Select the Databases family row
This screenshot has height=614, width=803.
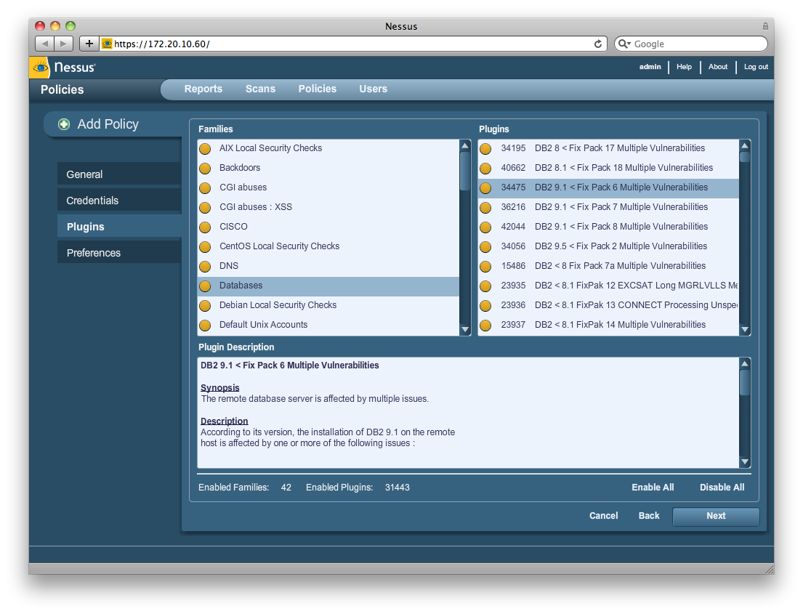(328, 286)
